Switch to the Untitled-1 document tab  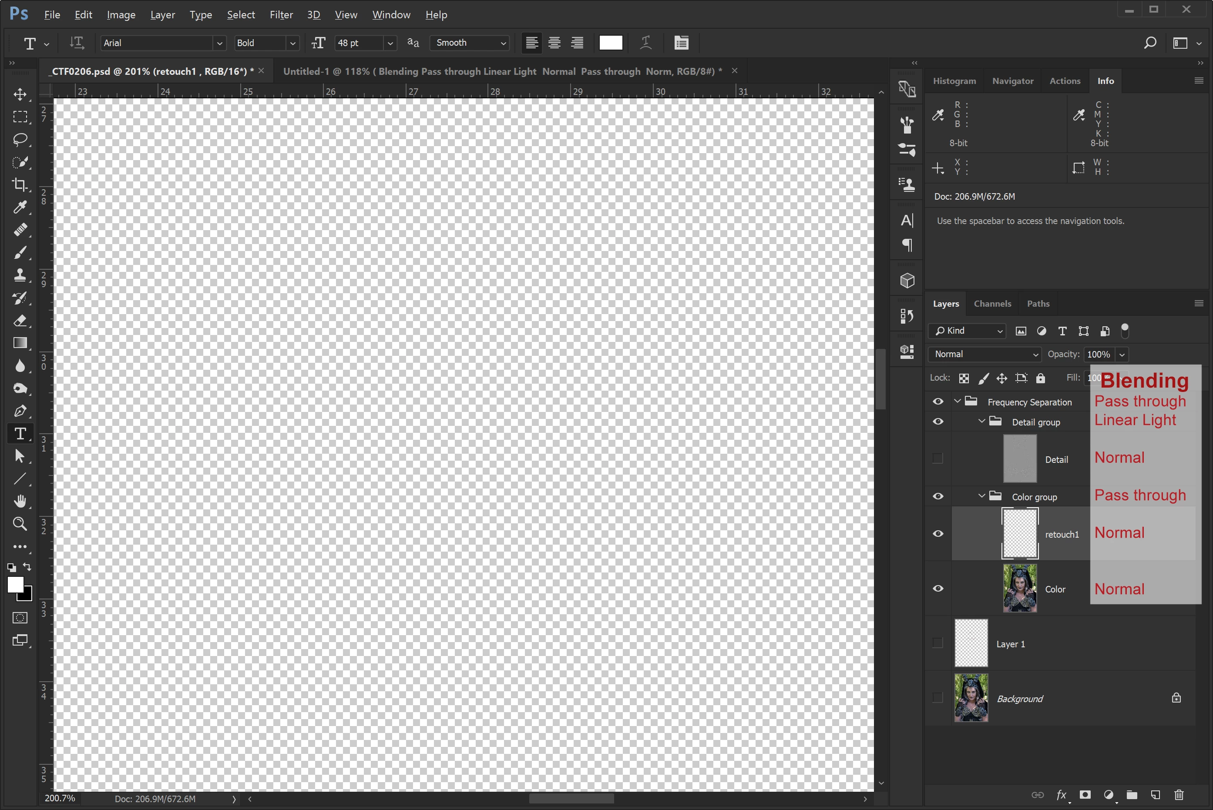pyautogui.click(x=502, y=71)
